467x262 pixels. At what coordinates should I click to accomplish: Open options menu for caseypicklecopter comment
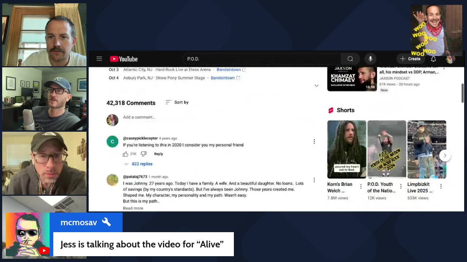pos(314,142)
